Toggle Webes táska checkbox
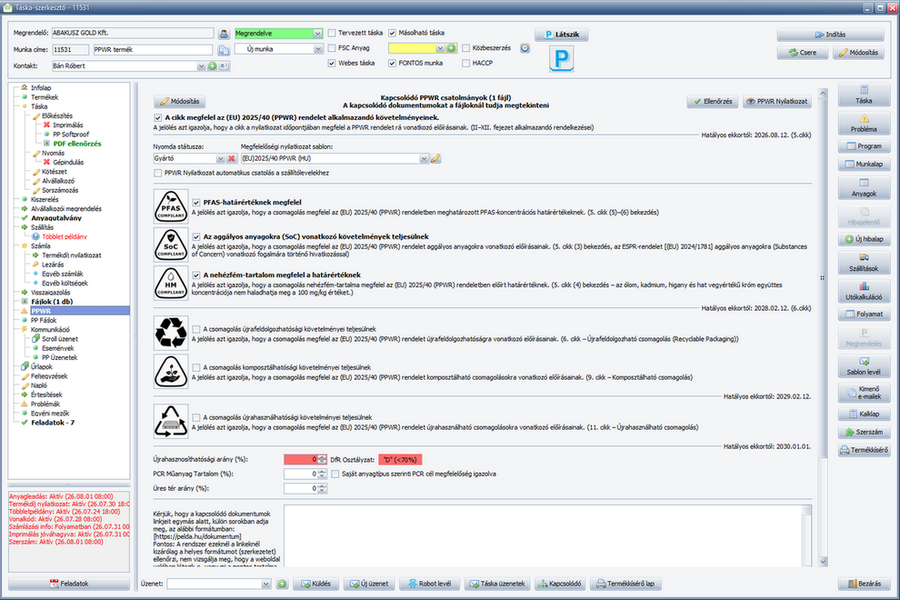Screen dimensions: 900x600 [332, 63]
